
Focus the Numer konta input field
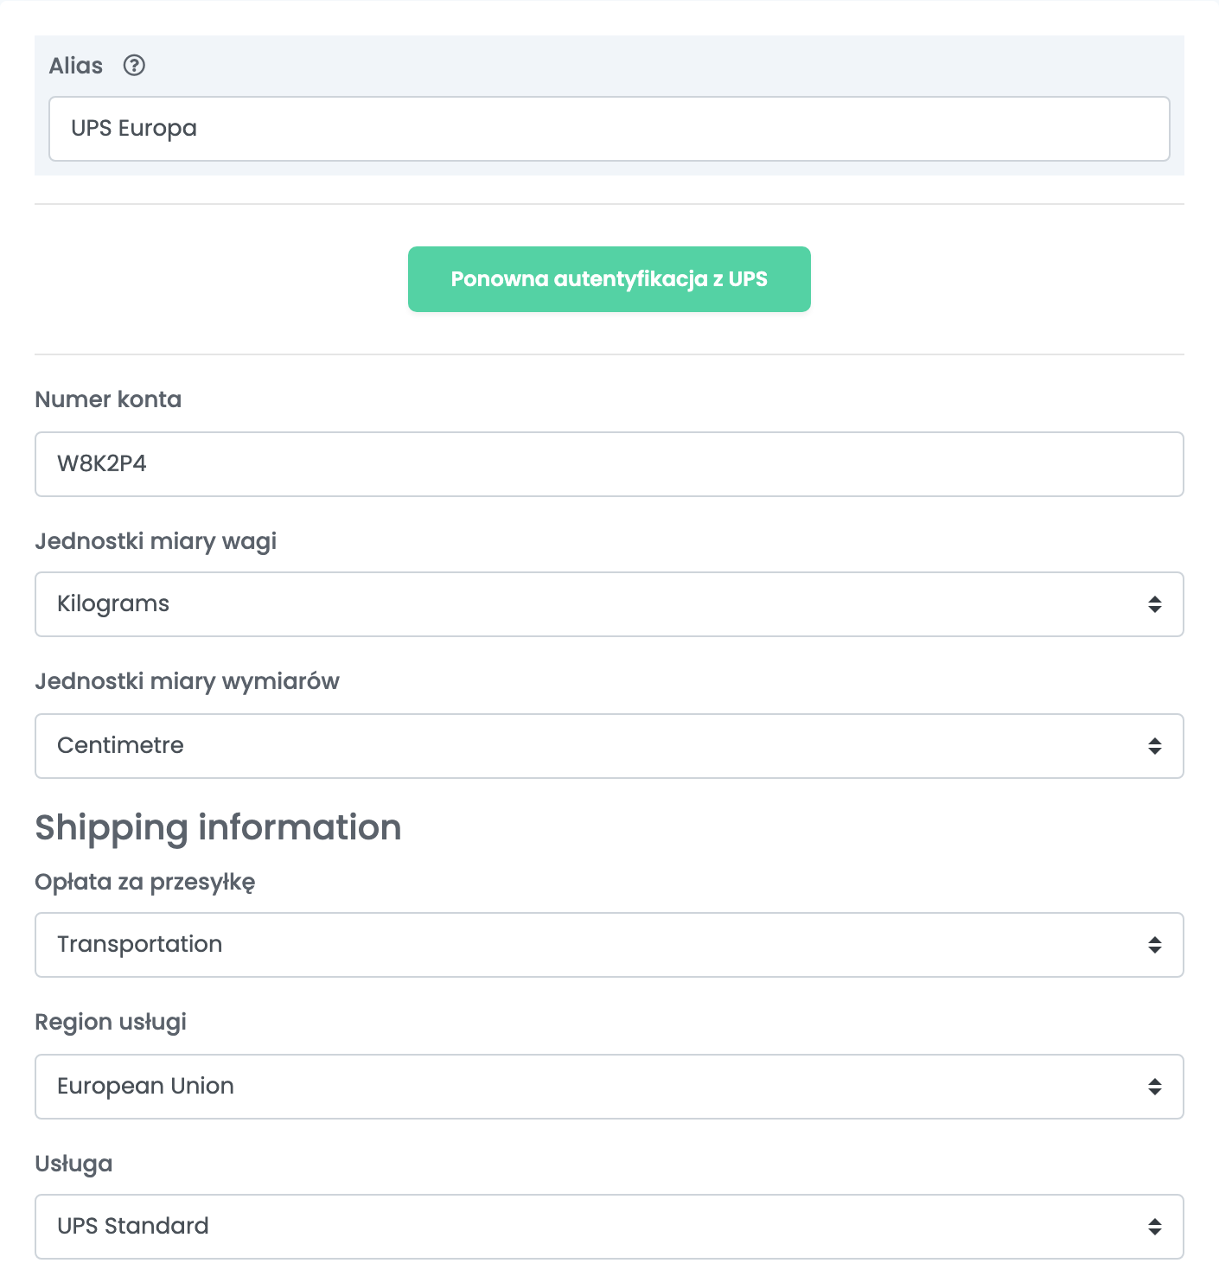609,464
